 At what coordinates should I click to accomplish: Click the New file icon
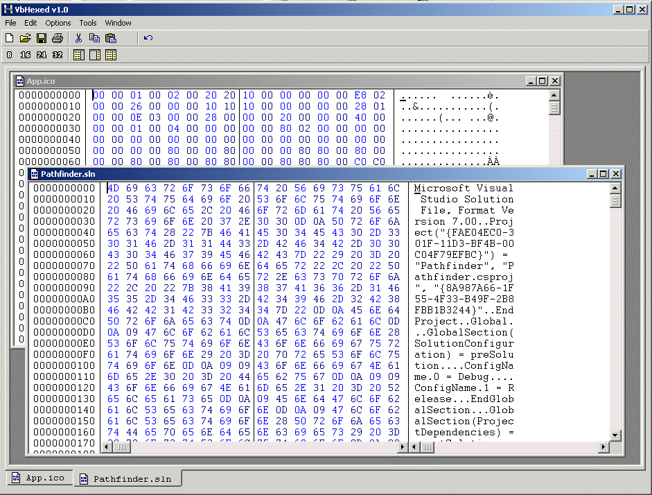pos(10,38)
